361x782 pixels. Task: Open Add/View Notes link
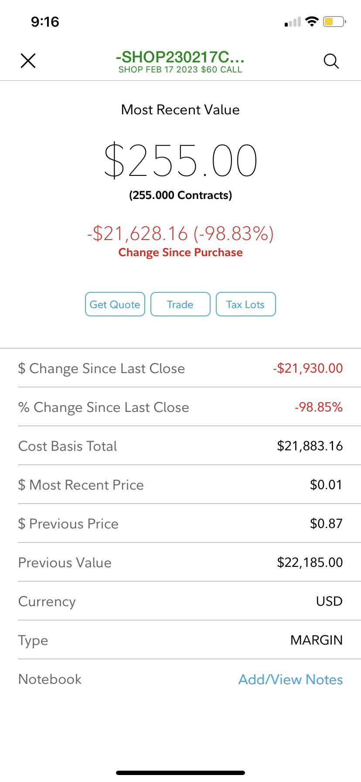pos(290,679)
